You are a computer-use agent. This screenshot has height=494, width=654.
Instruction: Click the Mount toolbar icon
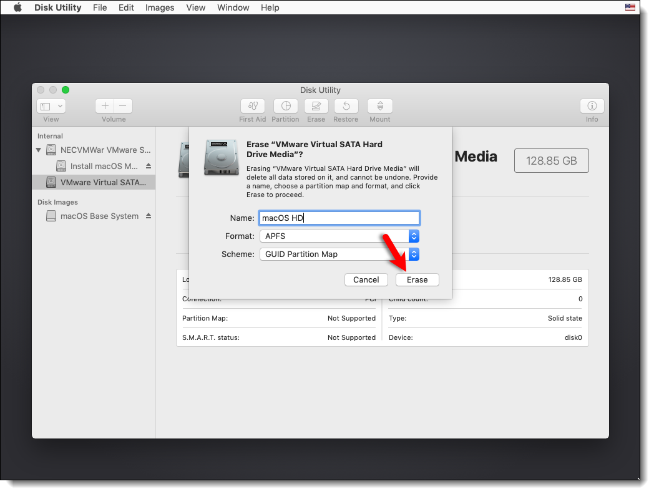click(x=380, y=106)
